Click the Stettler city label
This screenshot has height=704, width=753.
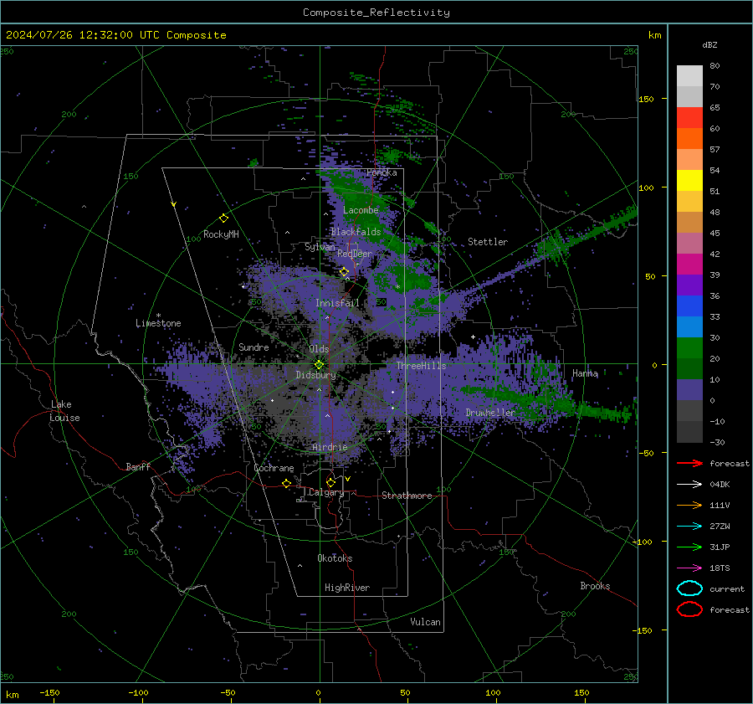point(488,242)
